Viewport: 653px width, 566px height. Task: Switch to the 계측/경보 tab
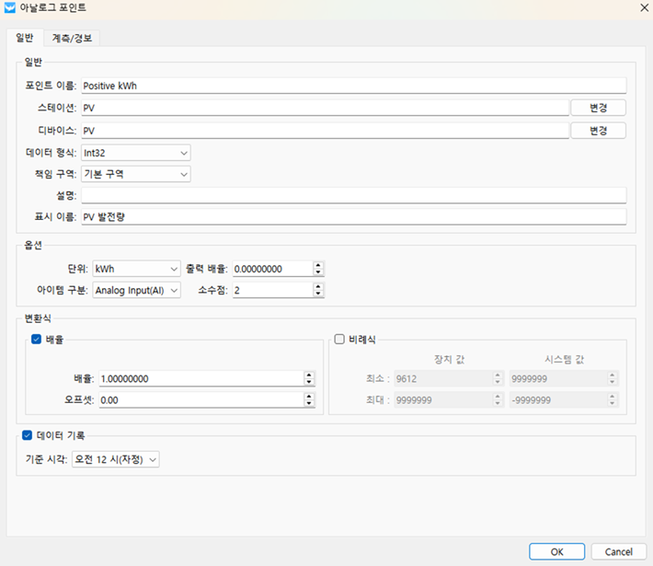coord(74,39)
